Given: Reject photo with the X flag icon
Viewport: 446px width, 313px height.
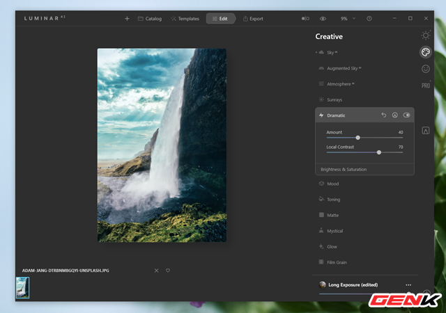Looking at the screenshot, I should [x=156, y=271].
